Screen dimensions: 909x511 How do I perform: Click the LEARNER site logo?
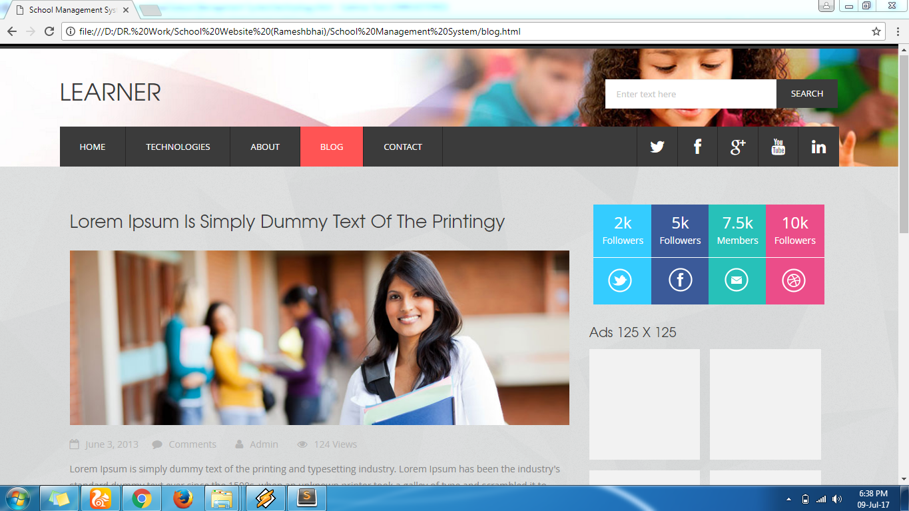(x=111, y=93)
